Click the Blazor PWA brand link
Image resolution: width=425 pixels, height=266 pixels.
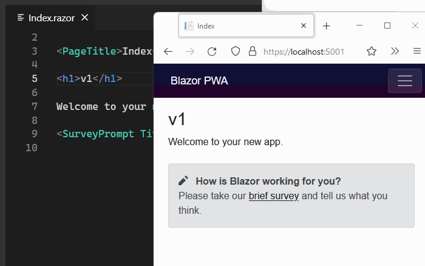[199, 81]
